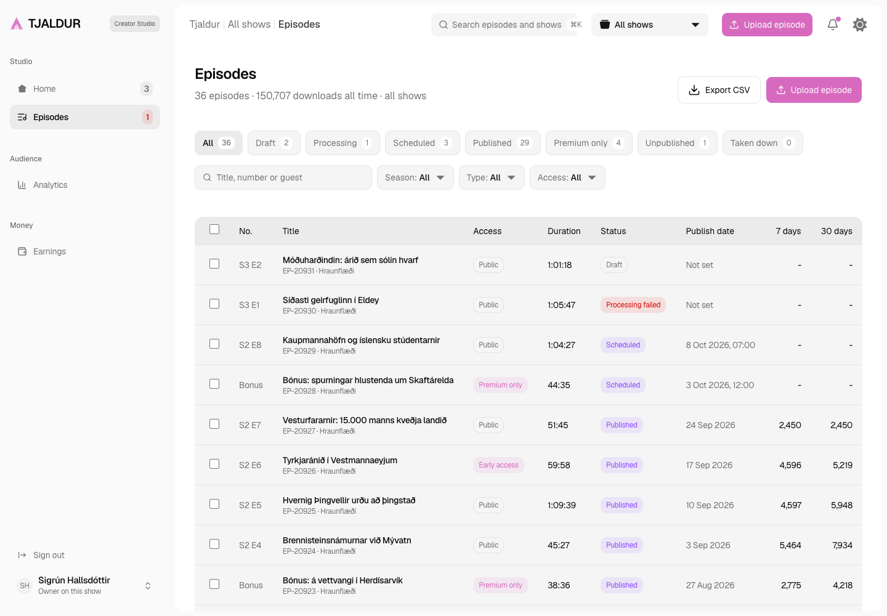
Task: Click the top bar Upload episode button
Action: pos(767,25)
